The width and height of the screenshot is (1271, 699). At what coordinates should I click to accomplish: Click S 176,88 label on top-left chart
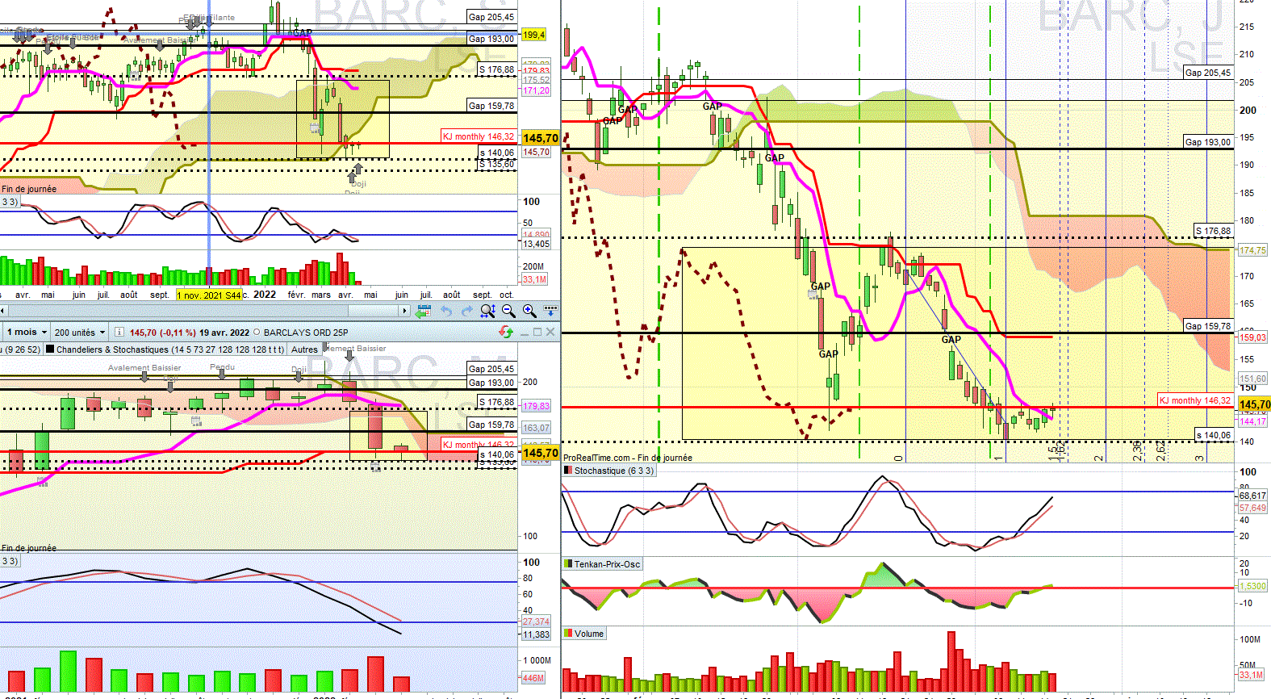pos(496,69)
